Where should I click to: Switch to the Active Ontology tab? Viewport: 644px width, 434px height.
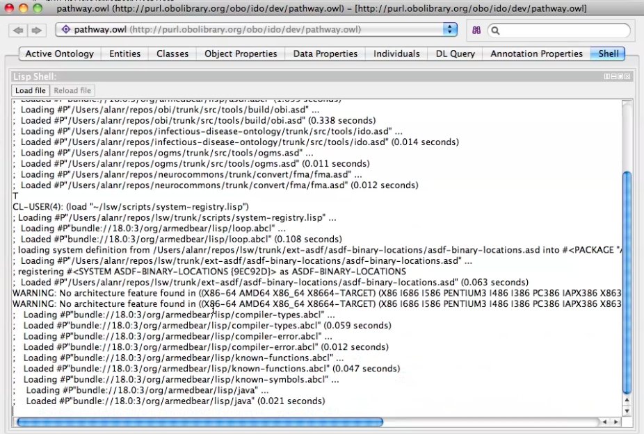click(59, 53)
